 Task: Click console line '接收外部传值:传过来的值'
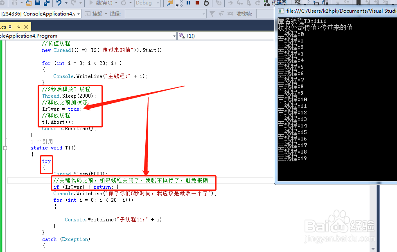315,27
